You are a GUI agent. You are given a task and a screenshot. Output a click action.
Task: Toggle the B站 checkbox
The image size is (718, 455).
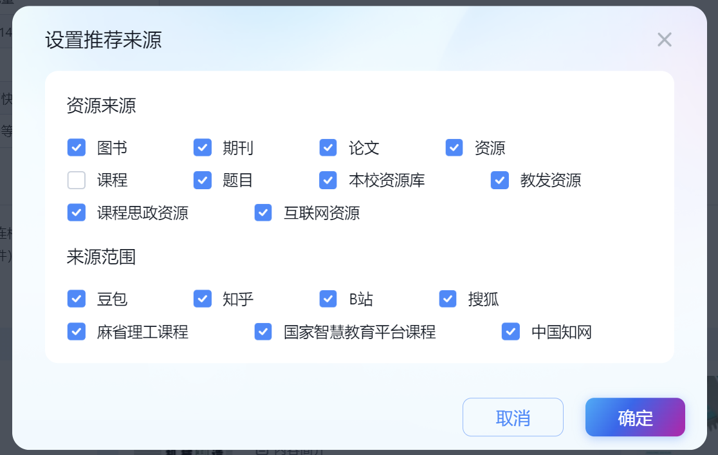(328, 299)
